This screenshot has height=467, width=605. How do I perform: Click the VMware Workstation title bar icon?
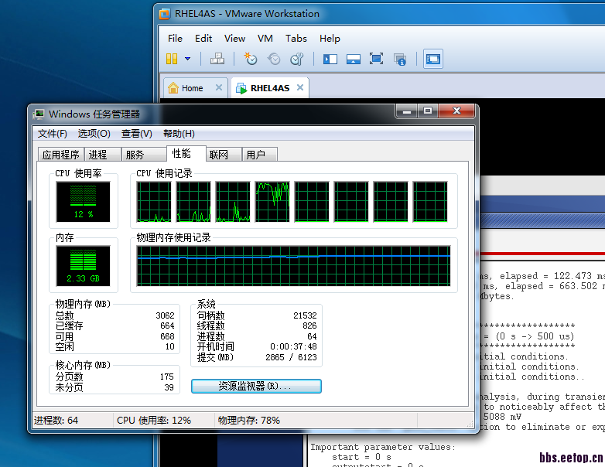pos(165,14)
